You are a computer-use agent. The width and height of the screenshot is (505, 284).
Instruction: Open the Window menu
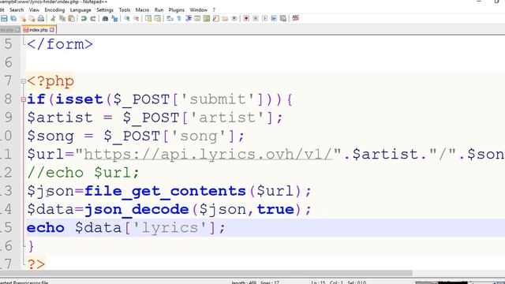pyautogui.click(x=198, y=10)
